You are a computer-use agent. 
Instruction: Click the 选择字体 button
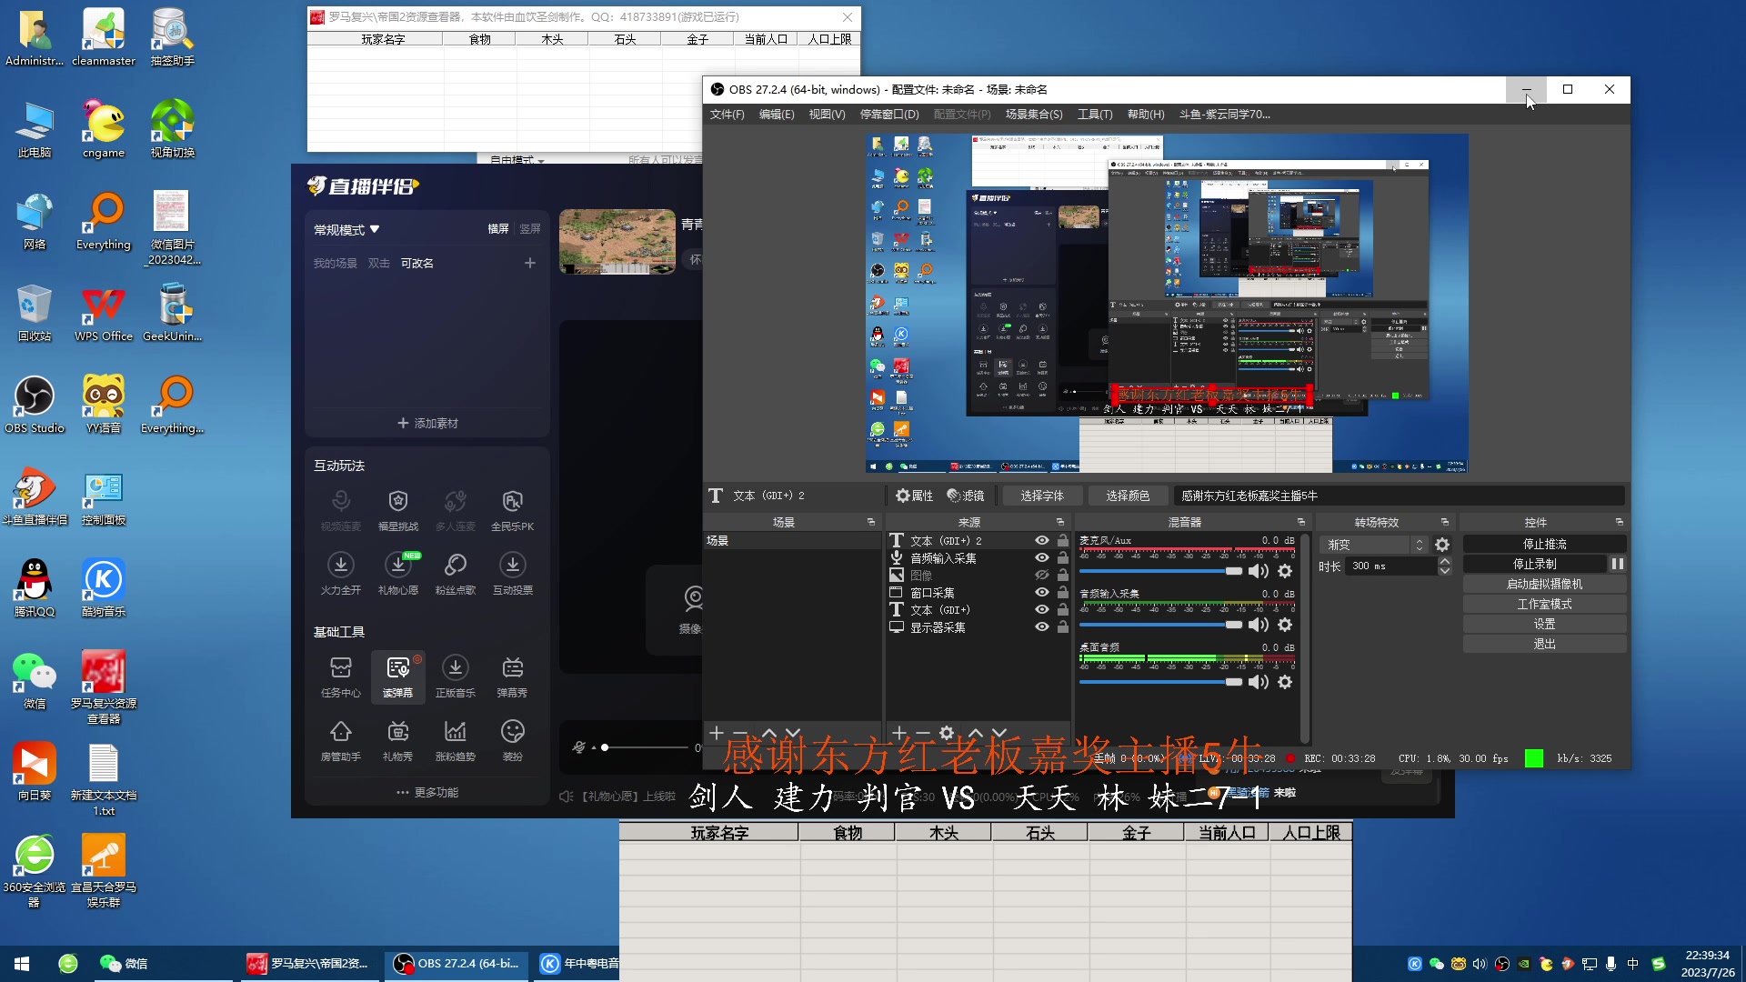[1041, 496]
